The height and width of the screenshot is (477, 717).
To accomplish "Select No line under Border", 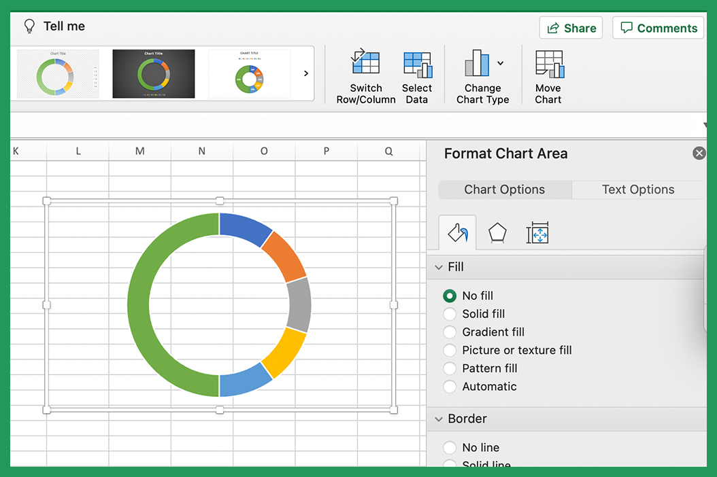I will click(x=450, y=447).
